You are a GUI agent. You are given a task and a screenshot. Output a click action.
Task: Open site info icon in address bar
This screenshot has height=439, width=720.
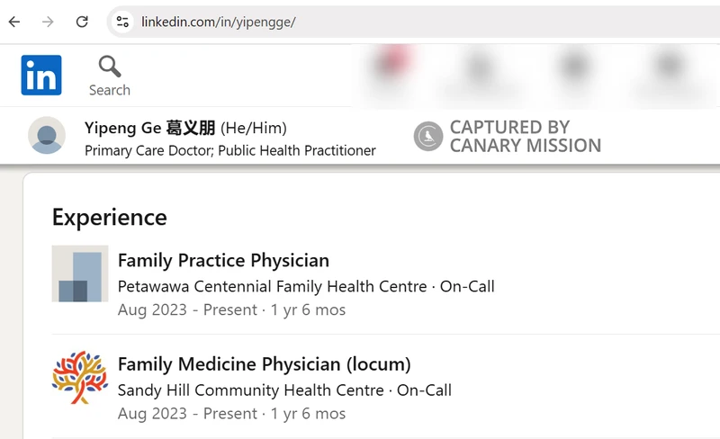pos(122,22)
